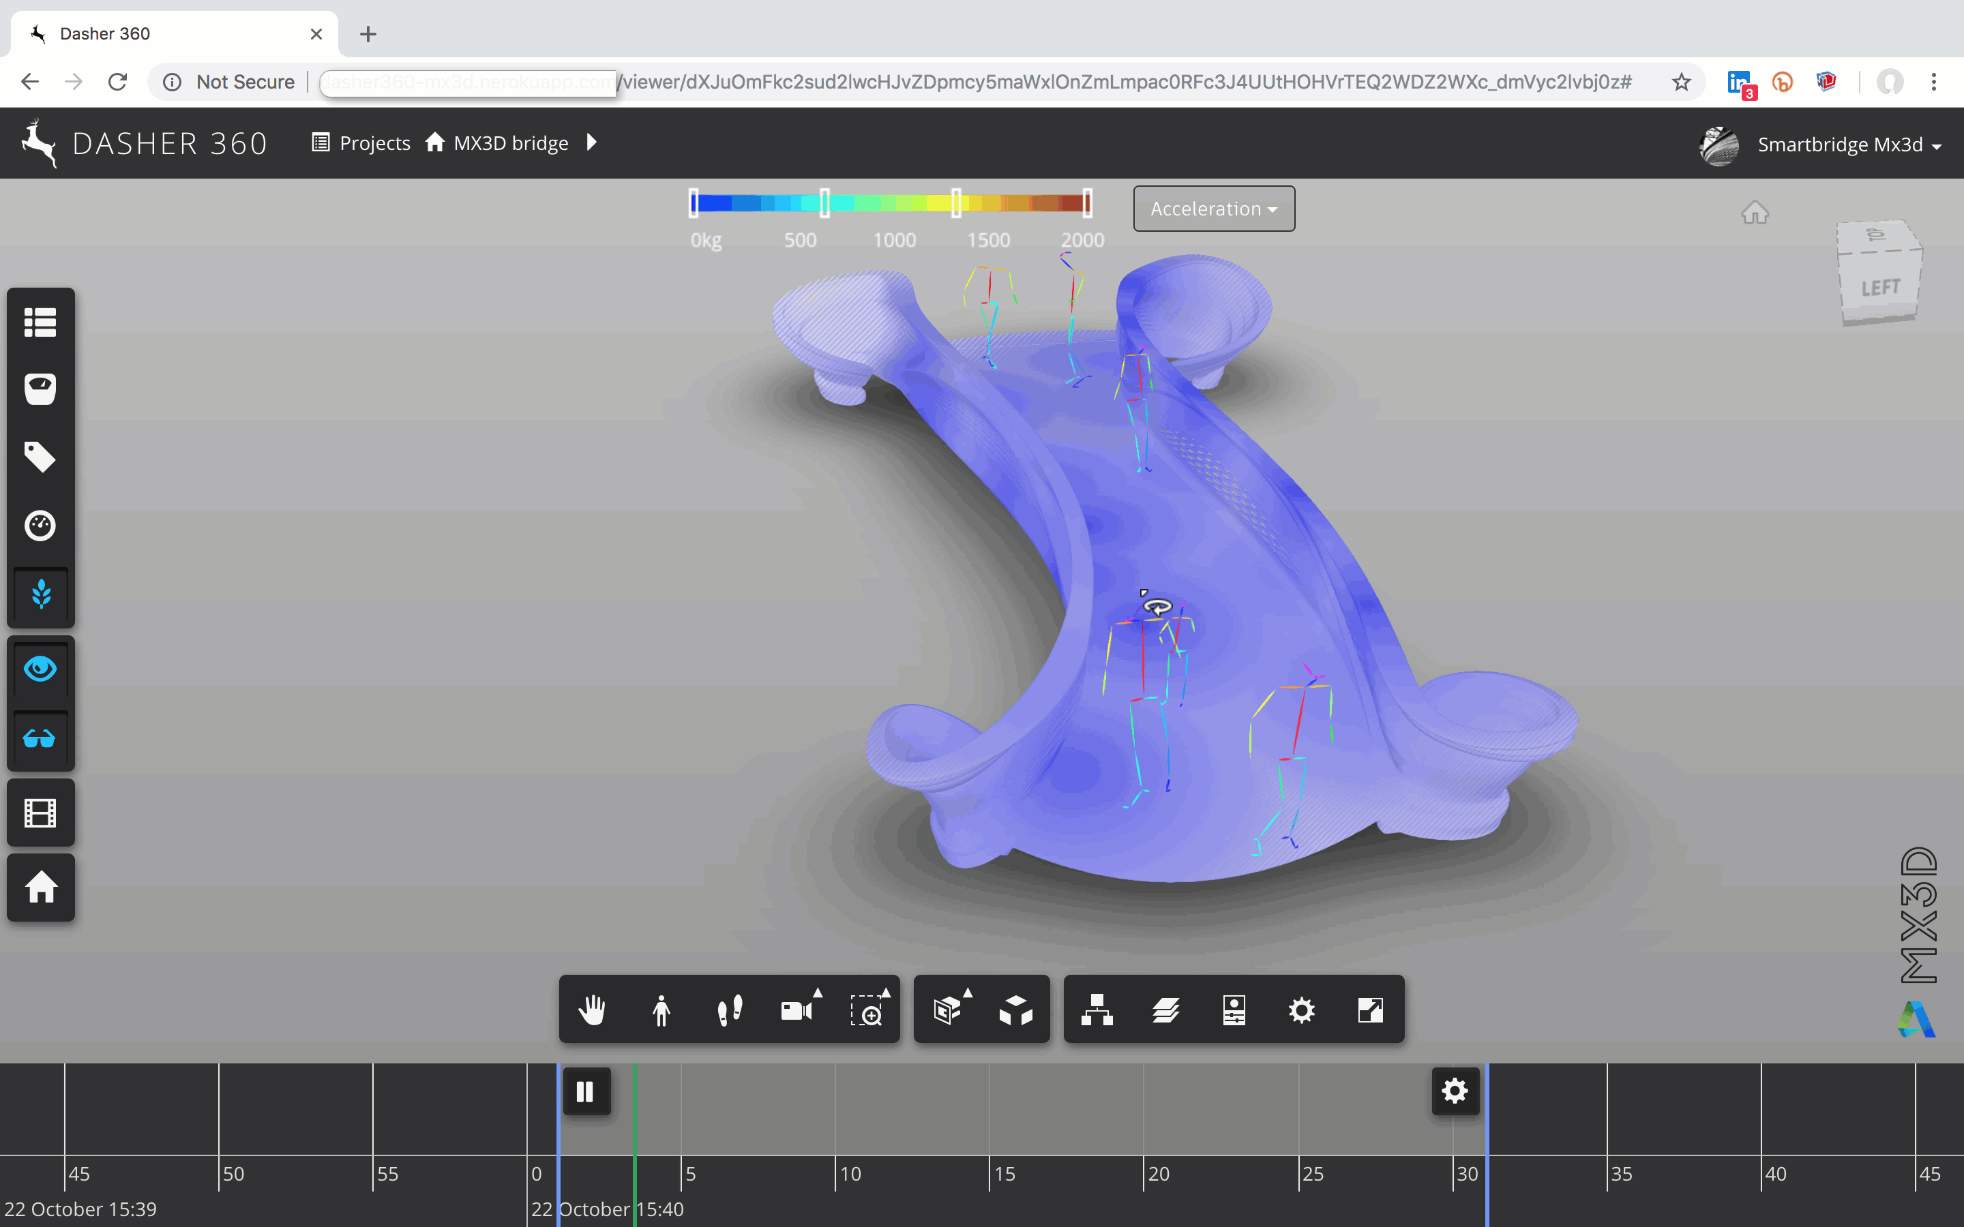Click the Projects breadcrumb item
Screen dimensions: 1964x1227
pyautogui.click(x=375, y=142)
